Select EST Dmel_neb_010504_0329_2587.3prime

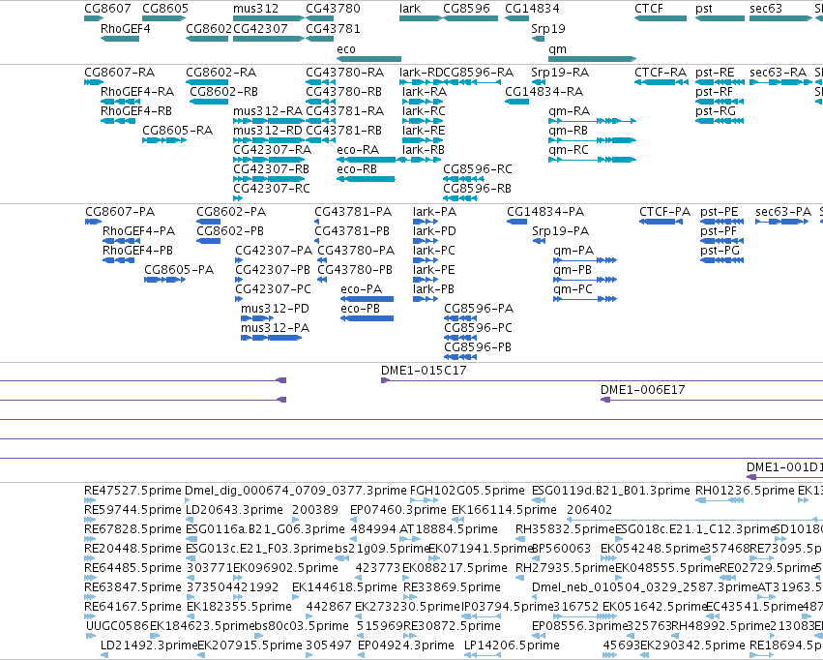point(536,597)
